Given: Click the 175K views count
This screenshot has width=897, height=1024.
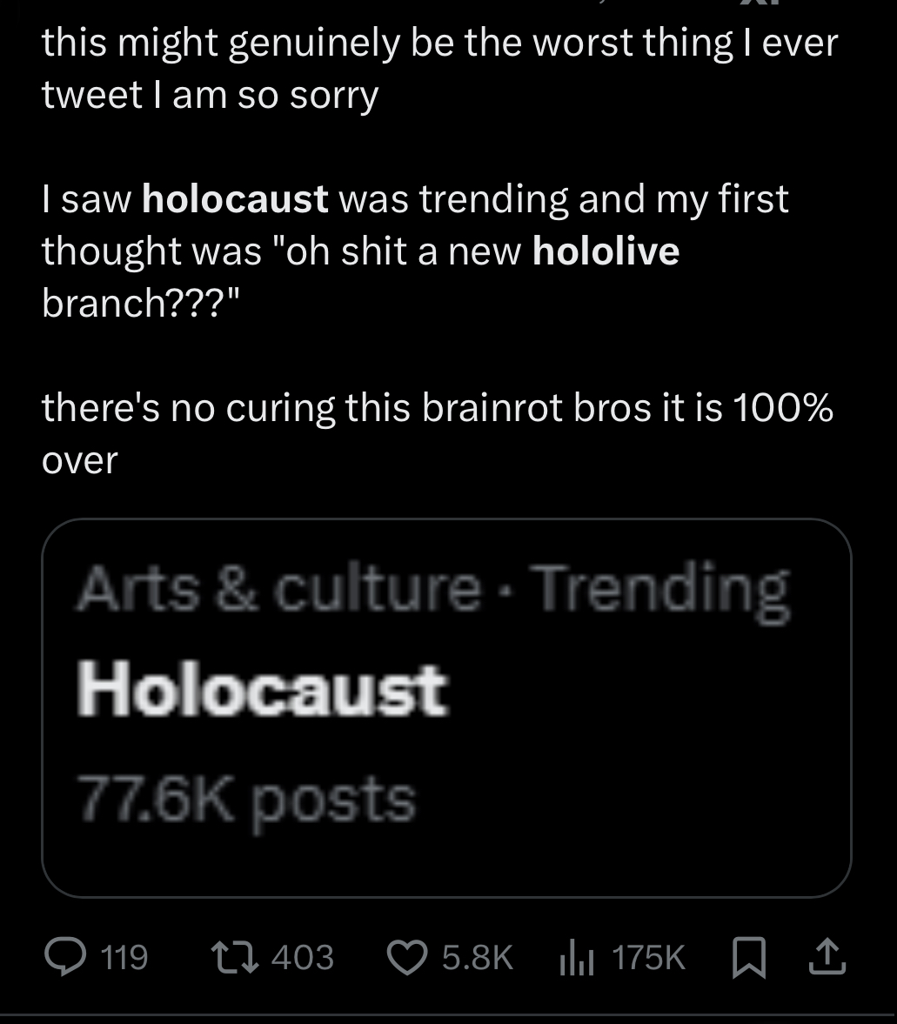Looking at the screenshot, I should (x=648, y=958).
